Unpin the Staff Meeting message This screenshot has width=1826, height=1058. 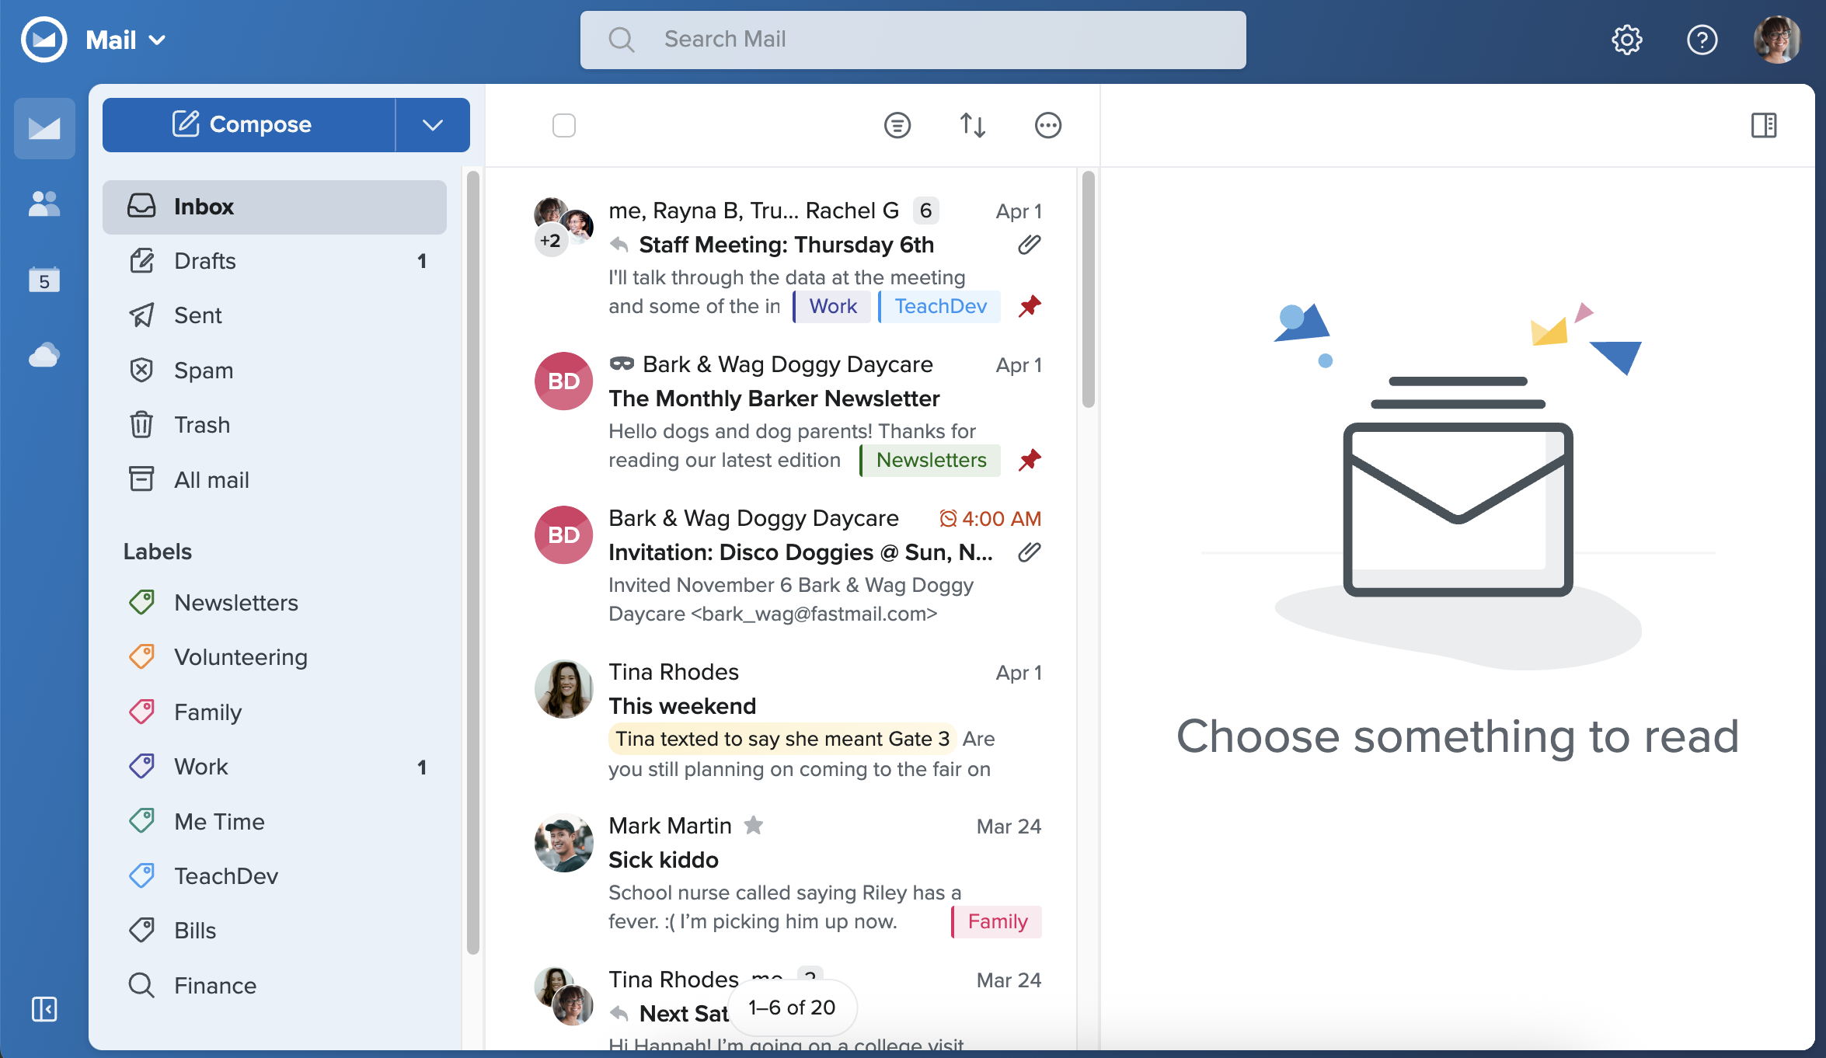point(1030,306)
